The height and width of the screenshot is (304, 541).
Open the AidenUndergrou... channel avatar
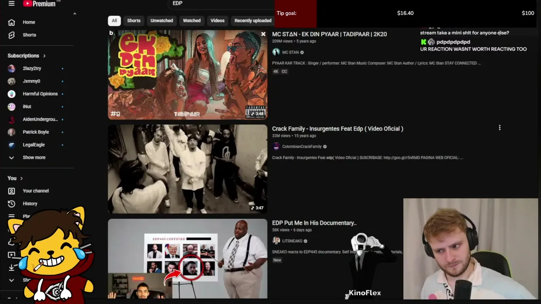click(x=11, y=119)
